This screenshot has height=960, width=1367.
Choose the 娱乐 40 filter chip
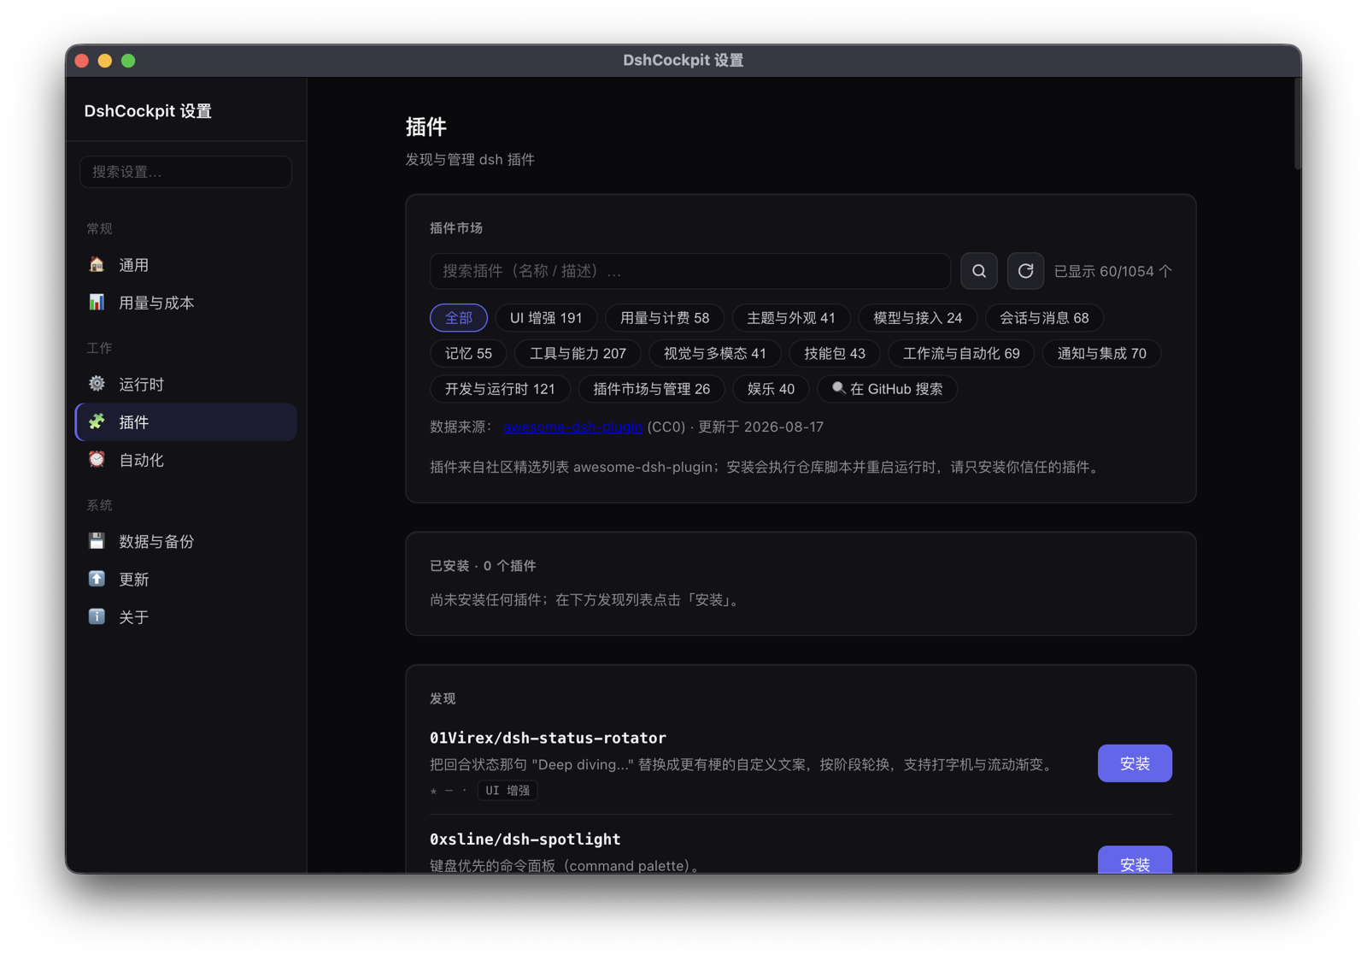tap(771, 389)
